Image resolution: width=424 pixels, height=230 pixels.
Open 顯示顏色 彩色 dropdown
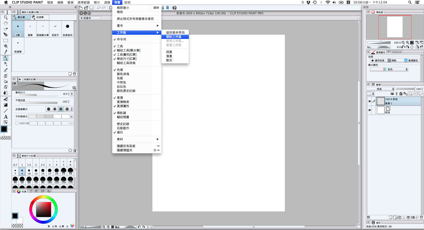tap(389, 69)
